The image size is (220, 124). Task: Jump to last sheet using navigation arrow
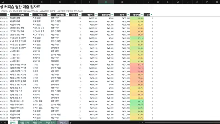[x=5, y=123]
